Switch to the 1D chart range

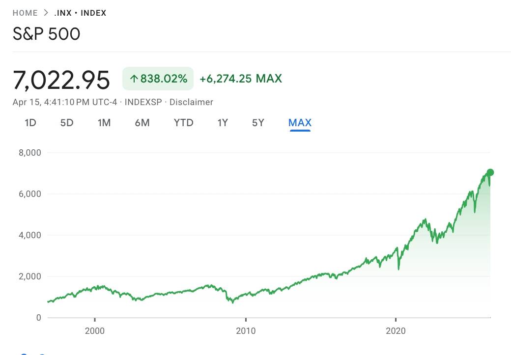click(x=30, y=123)
